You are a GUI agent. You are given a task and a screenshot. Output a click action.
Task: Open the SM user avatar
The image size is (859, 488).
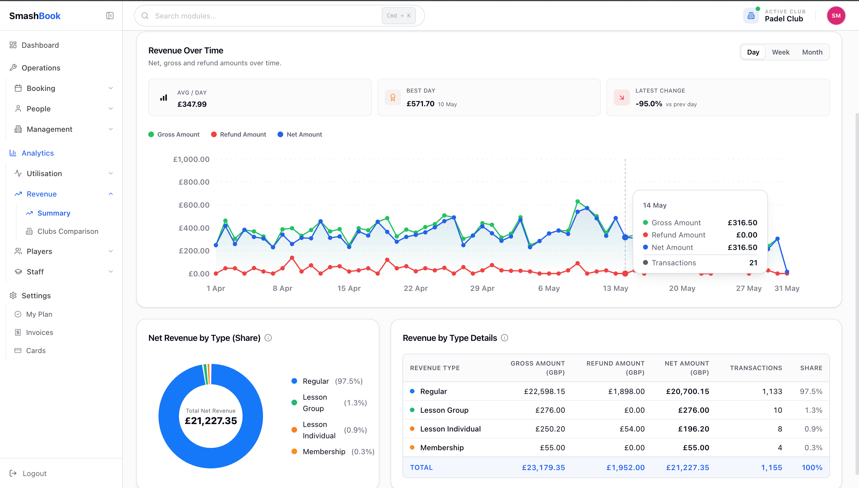[x=836, y=16]
